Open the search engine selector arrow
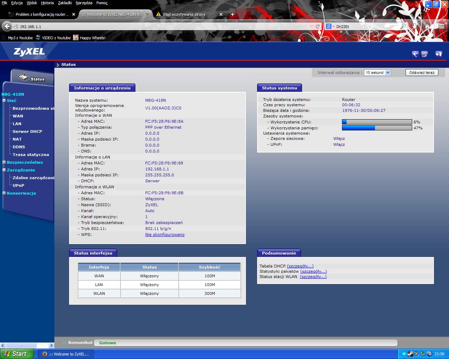449x359 pixels. [x=334, y=27]
